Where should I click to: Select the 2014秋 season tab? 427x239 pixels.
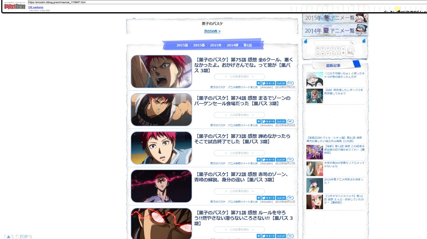coord(233,45)
